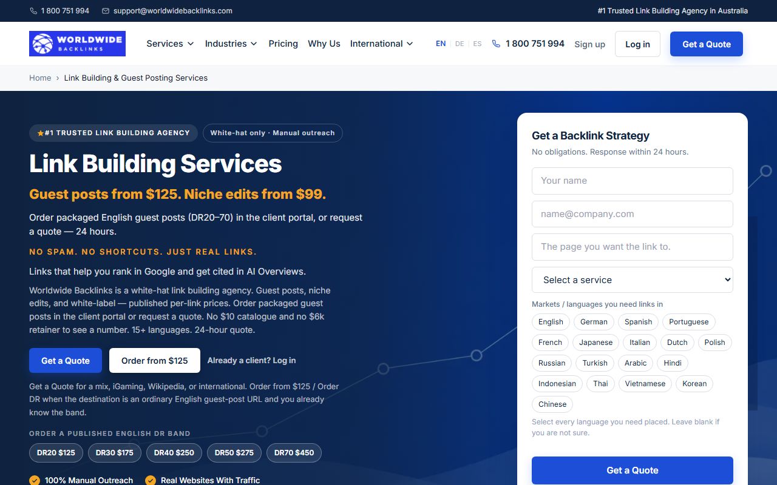Click the hero Get a Quote button
Viewport: 777px width, 485px height.
66,361
